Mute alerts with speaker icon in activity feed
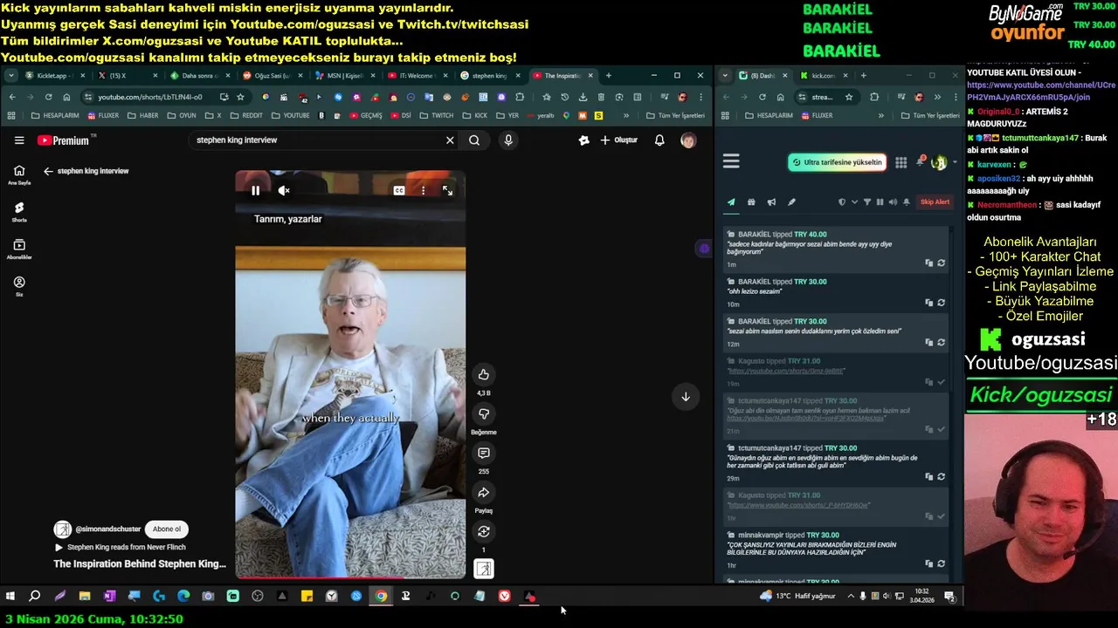 click(x=893, y=202)
